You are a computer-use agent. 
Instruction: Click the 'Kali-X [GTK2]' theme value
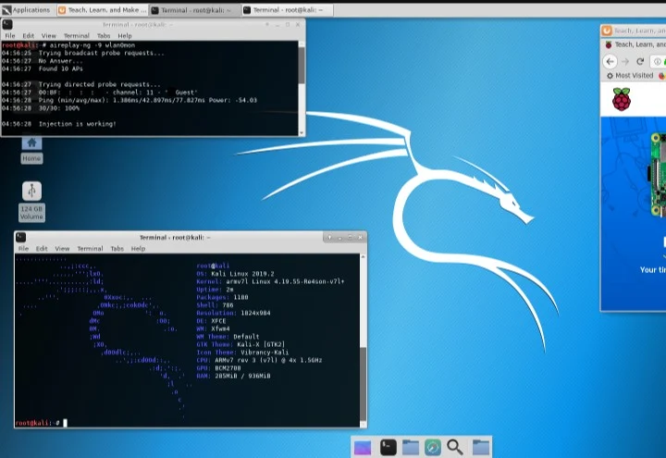(261, 344)
